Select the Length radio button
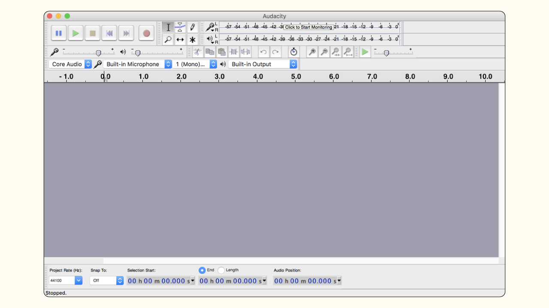 221,270
